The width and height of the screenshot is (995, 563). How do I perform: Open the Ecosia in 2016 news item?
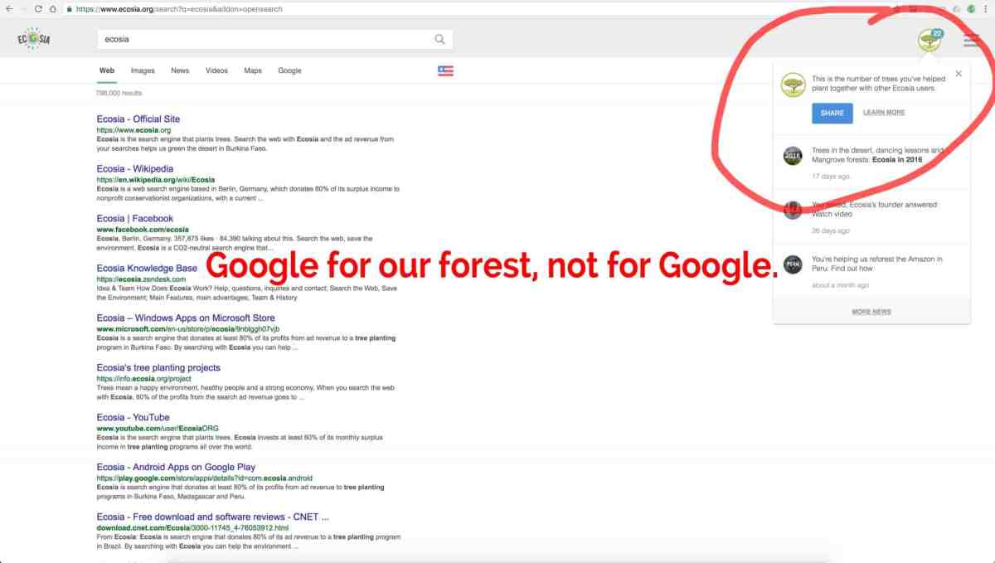pos(878,155)
